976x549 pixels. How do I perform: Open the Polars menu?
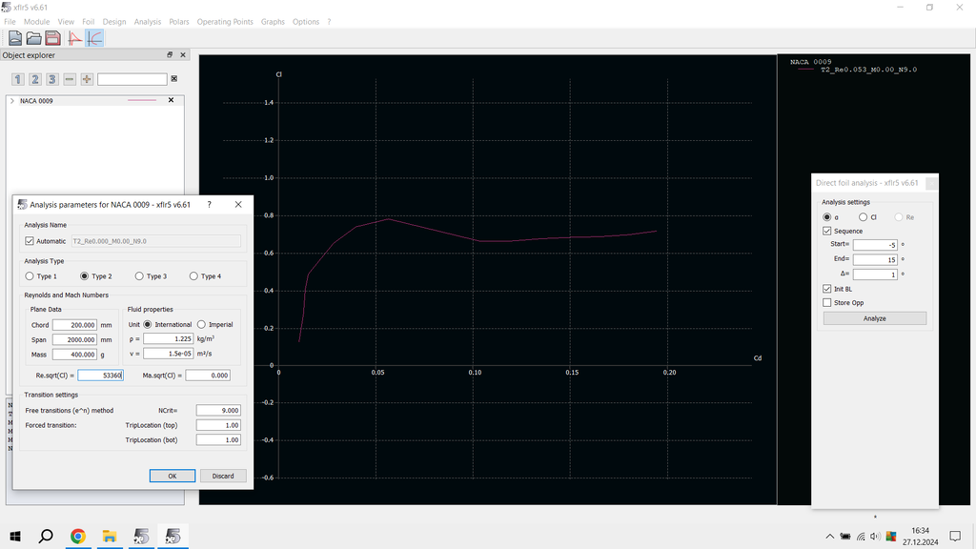pos(178,22)
